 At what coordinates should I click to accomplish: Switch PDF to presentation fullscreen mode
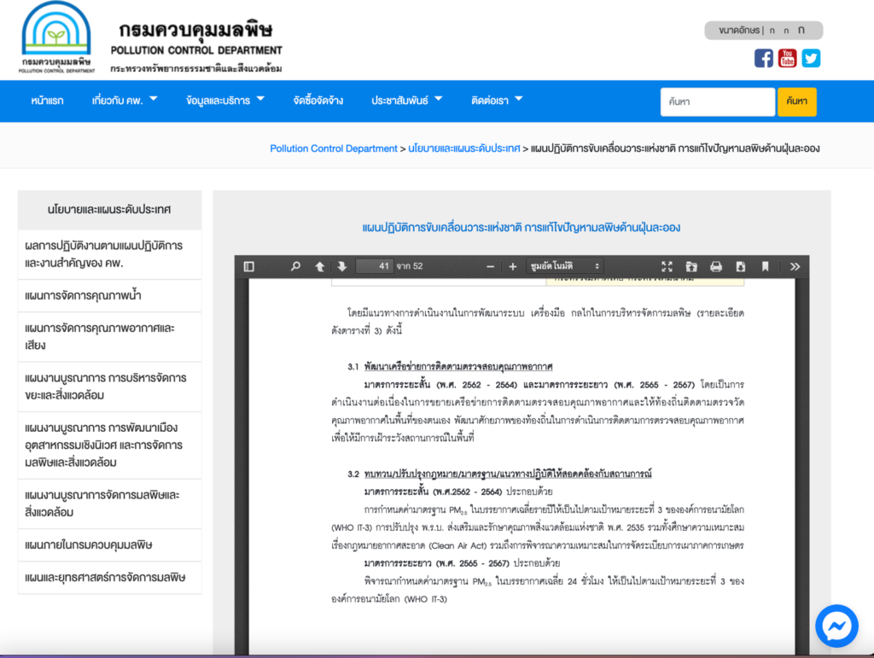(667, 266)
